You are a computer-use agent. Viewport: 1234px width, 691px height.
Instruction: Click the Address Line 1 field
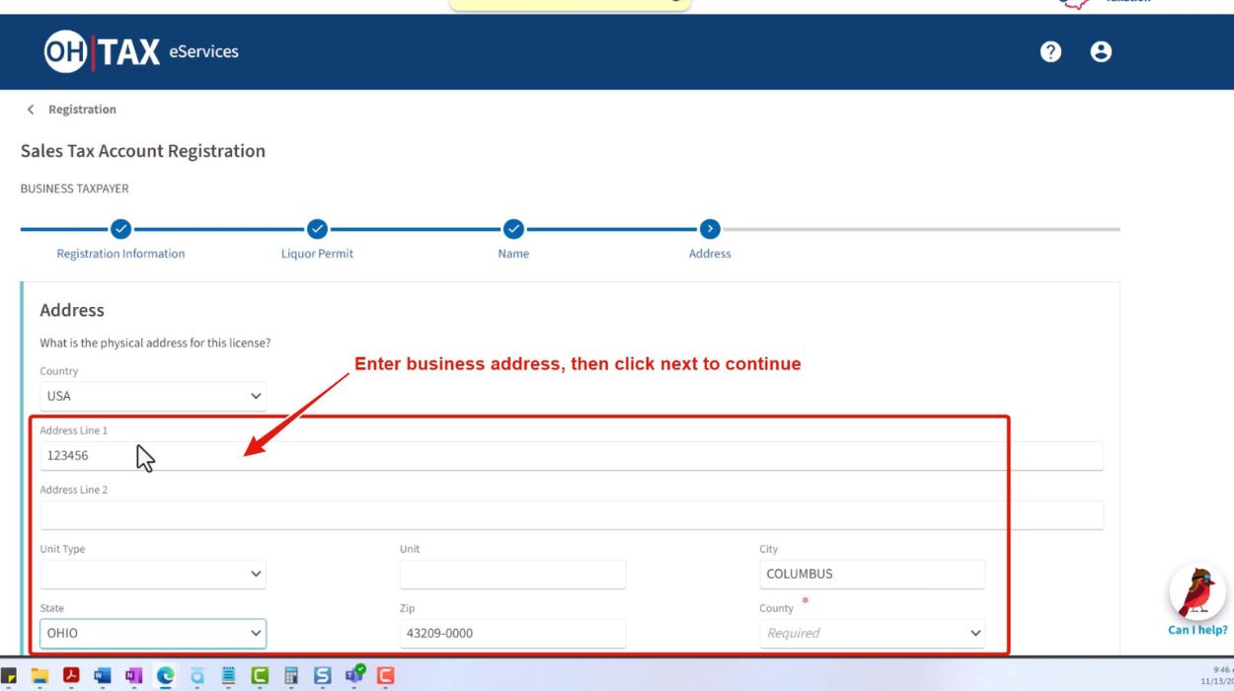click(571, 455)
